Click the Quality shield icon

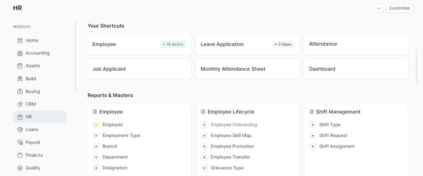coord(20,168)
